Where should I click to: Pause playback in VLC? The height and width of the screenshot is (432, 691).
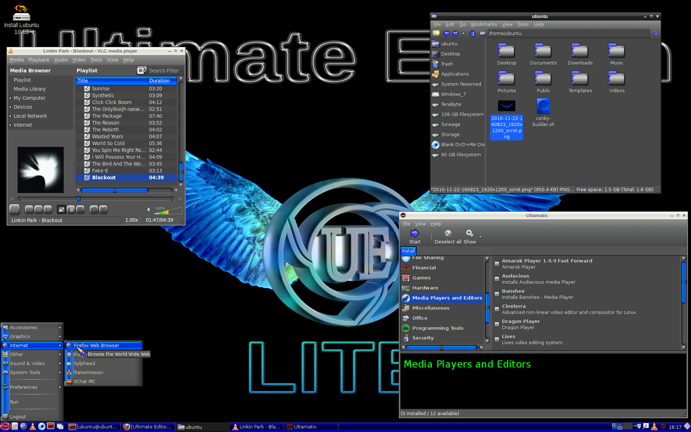[x=14, y=210]
